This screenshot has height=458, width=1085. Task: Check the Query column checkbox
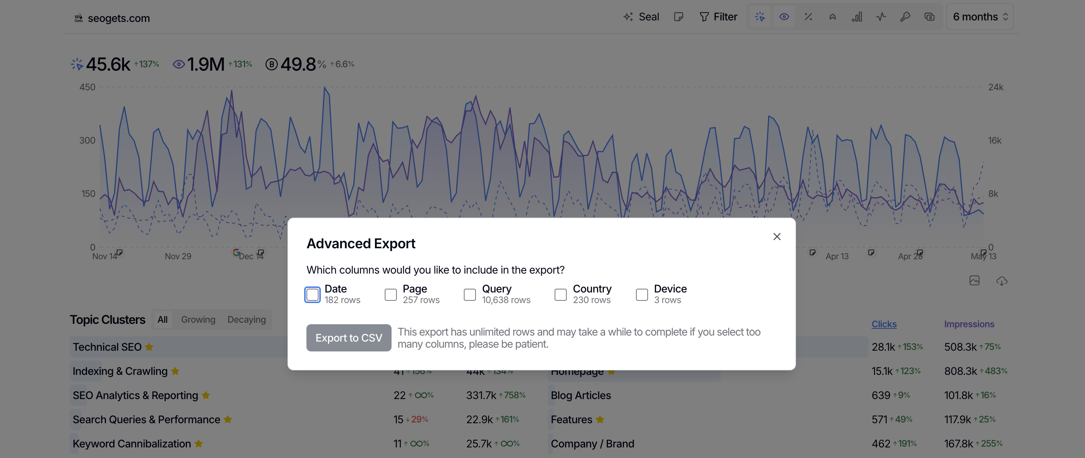(469, 294)
